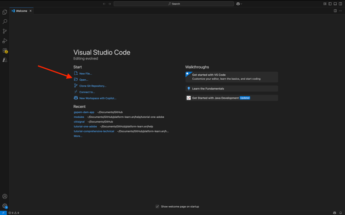This screenshot has width=345, height=215.
Task: Open the Explorer view in activity bar
Action: click(x=5, y=12)
